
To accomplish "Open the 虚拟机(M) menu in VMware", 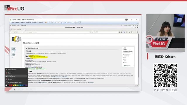I will click(x=28, y=22).
